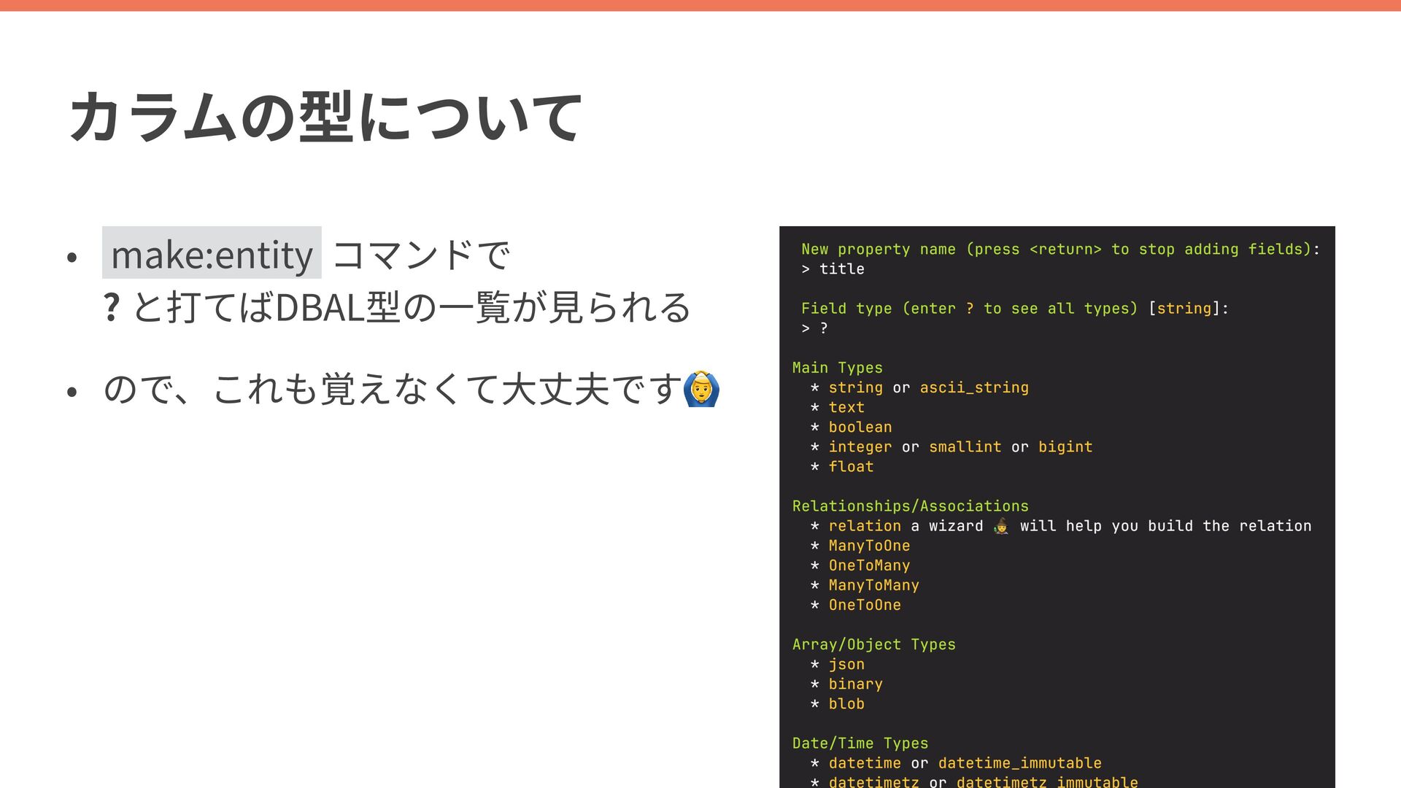The height and width of the screenshot is (788, 1401).
Task: Click the 'boolean' type entry
Action: pos(860,427)
